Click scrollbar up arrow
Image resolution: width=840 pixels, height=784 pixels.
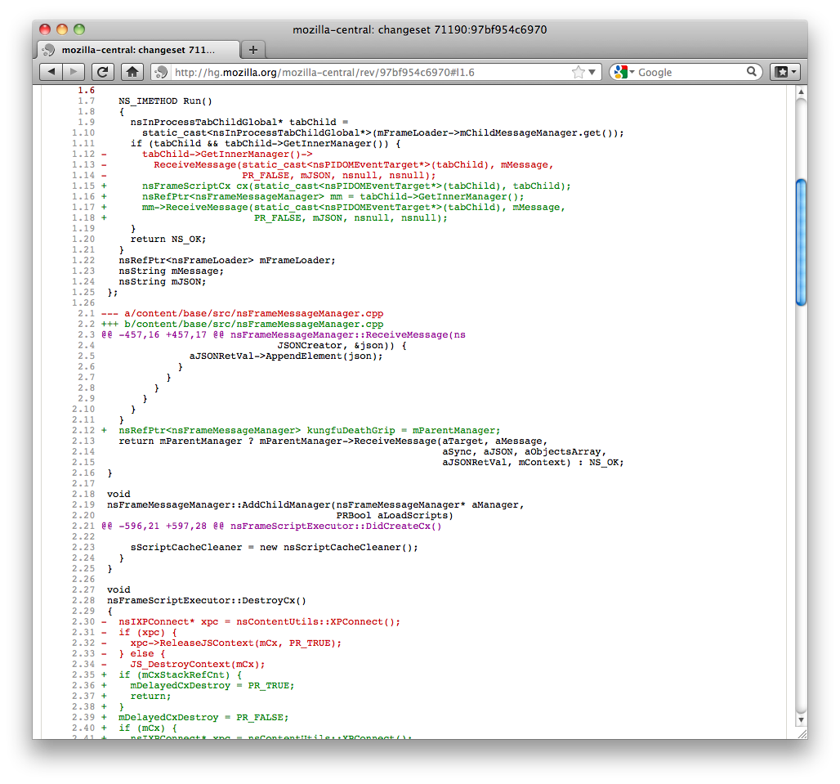click(801, 92)
